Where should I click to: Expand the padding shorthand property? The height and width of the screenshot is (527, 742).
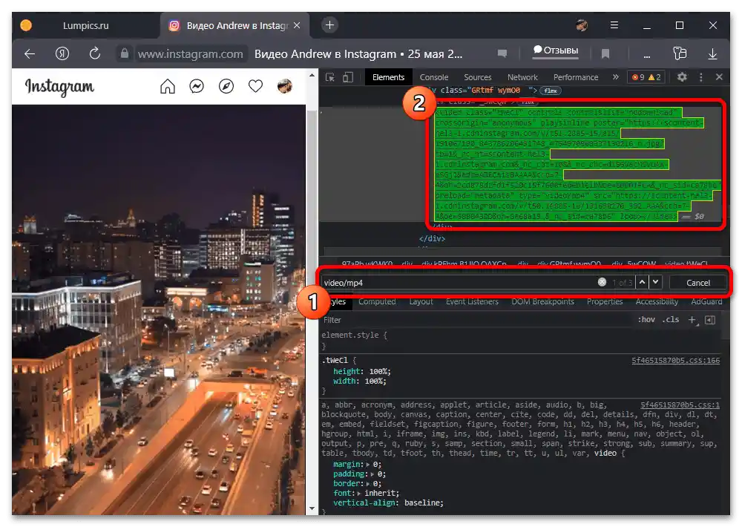[372, 474]
